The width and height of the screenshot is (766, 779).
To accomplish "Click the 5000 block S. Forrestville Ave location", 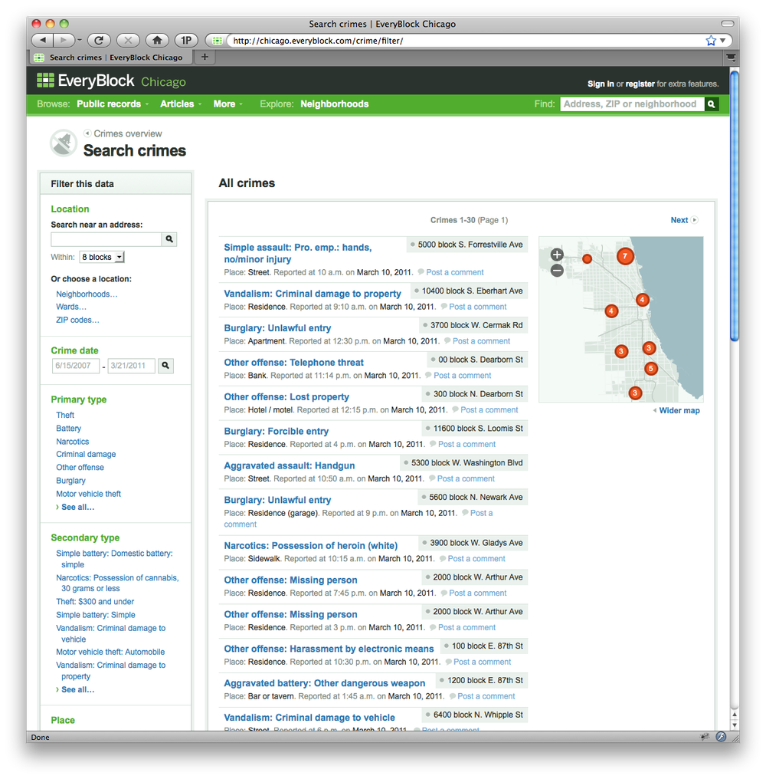I will click(x=470, y=245).
